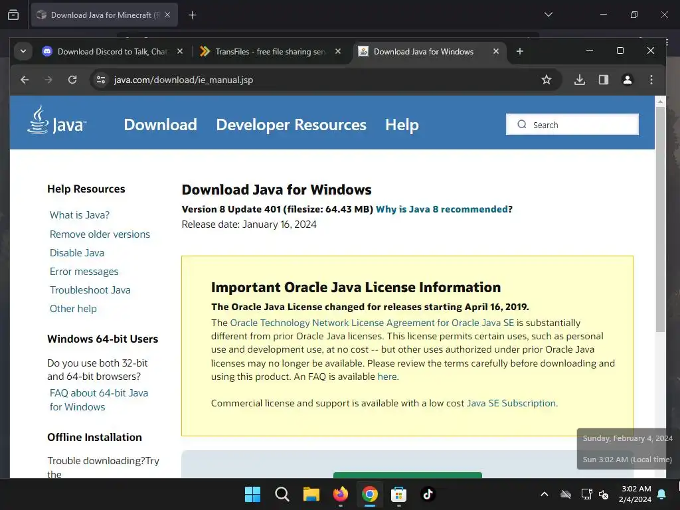Open the FAQ 'here' link
Viewport: 680px width, 510px height.
pos(387,377)
